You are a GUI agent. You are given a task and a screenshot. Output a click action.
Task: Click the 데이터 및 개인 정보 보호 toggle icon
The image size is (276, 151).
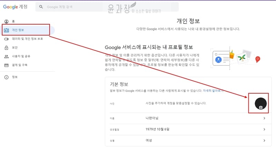[6, 39]
